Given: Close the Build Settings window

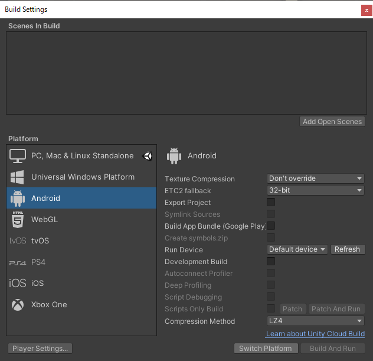Looking at the screenshot, I should pos(367,11).
